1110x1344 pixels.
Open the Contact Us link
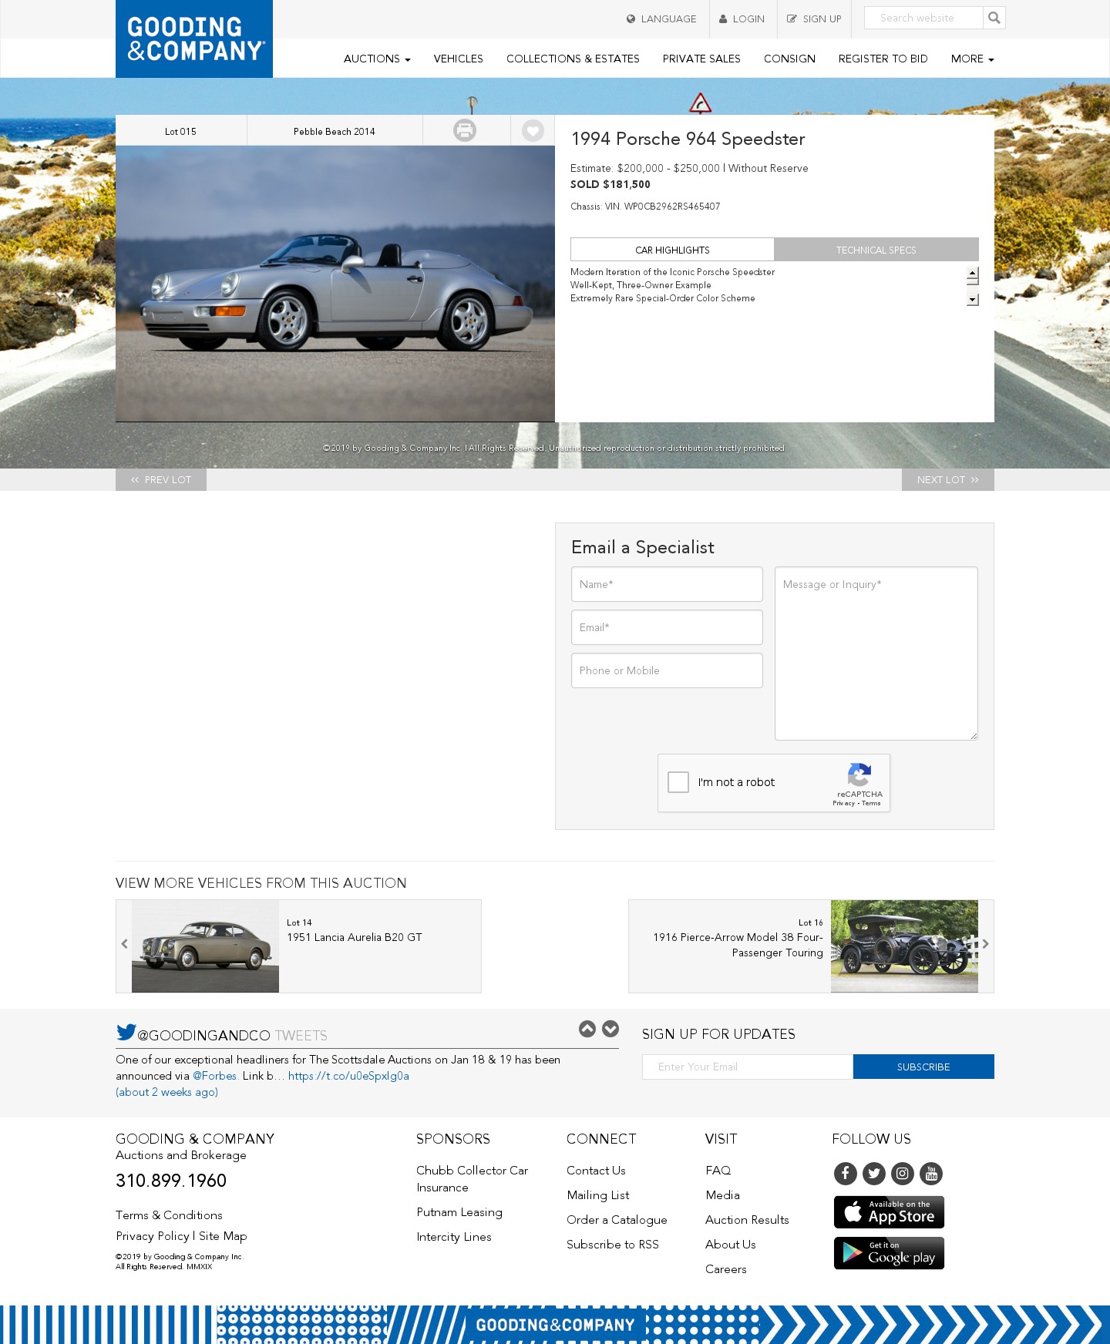tap(596, 1171)
